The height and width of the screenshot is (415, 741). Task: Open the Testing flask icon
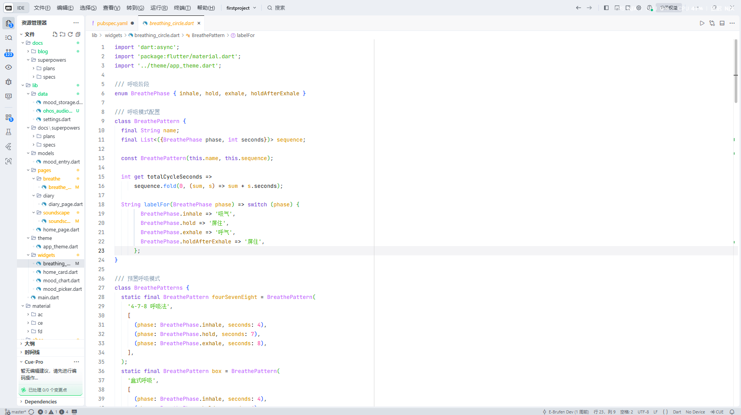(x=8, y=132)
